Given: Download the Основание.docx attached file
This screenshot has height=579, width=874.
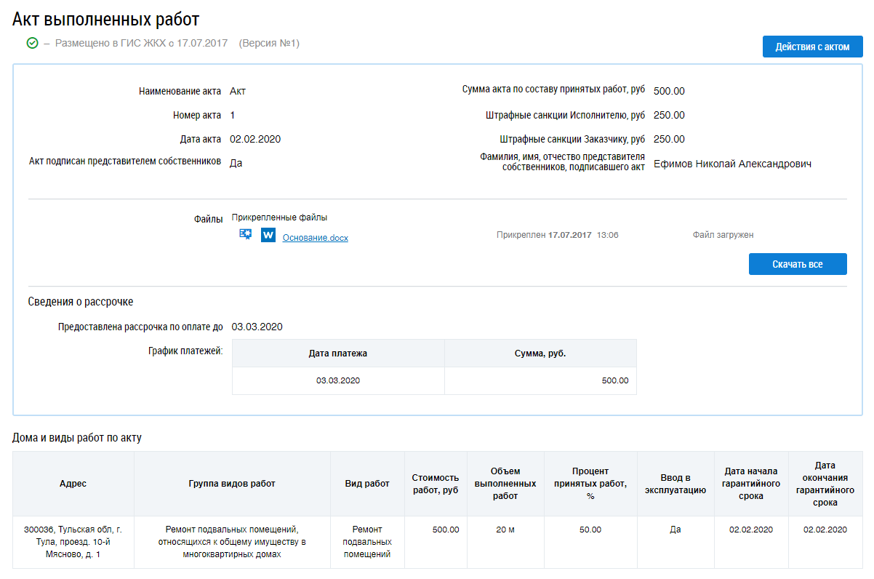Looking at the screenshot, I should (x=315, y=238).
